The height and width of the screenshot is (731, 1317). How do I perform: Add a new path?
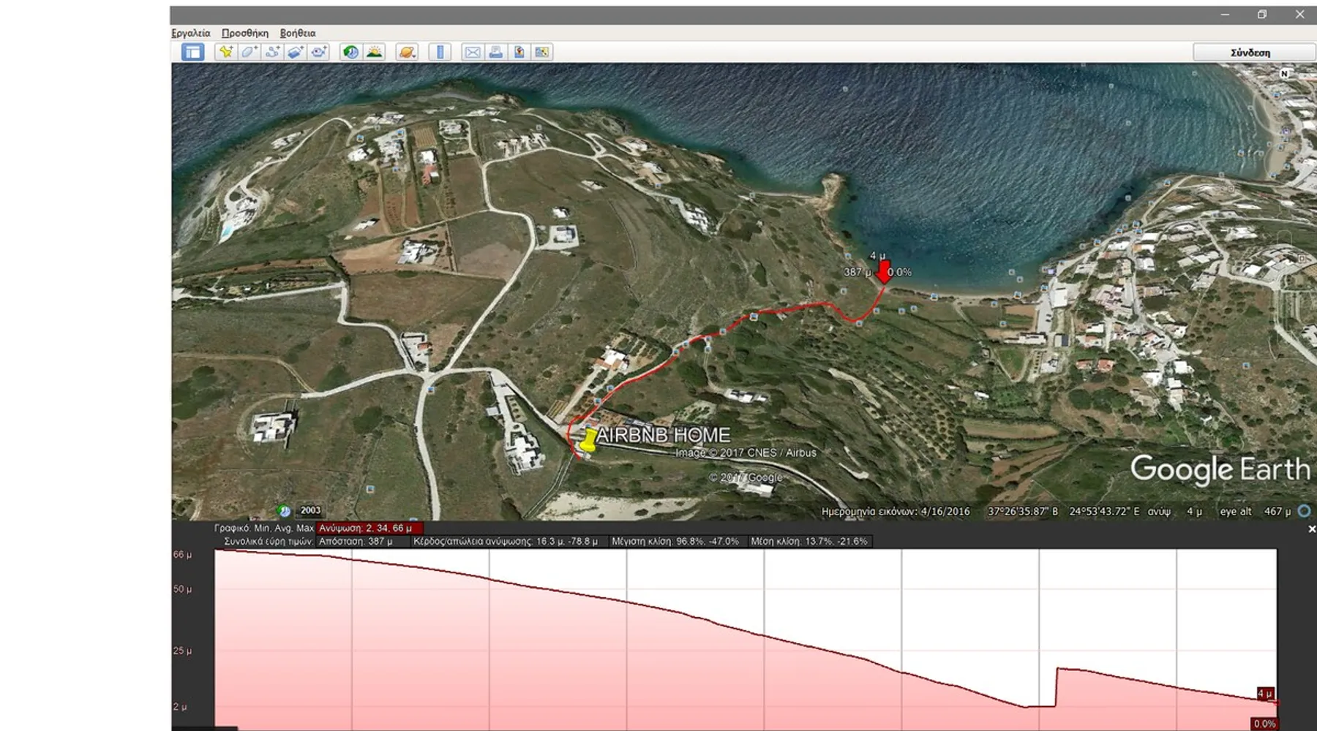click(273, 52)
